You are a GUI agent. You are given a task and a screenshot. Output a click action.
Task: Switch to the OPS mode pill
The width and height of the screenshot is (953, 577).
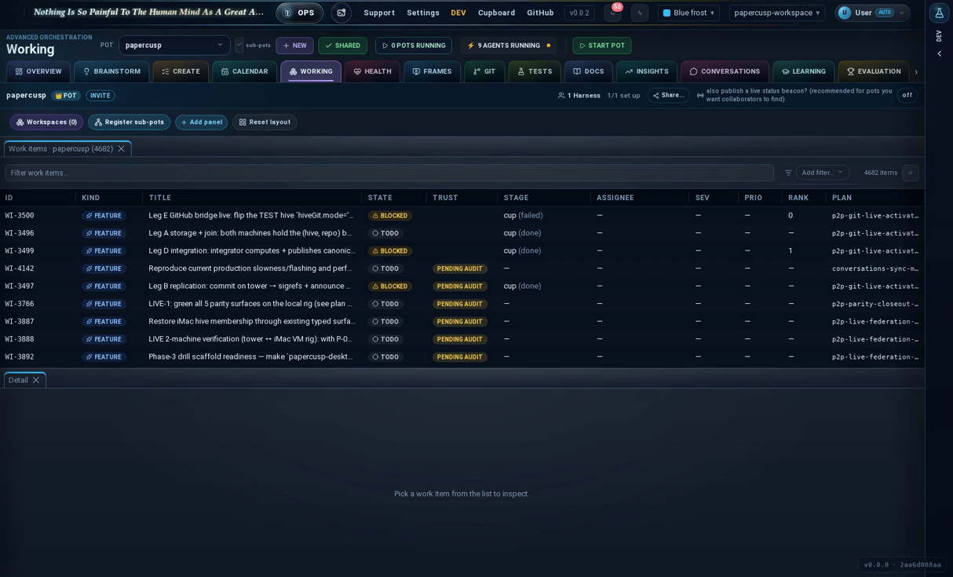(x=299, y=13)
